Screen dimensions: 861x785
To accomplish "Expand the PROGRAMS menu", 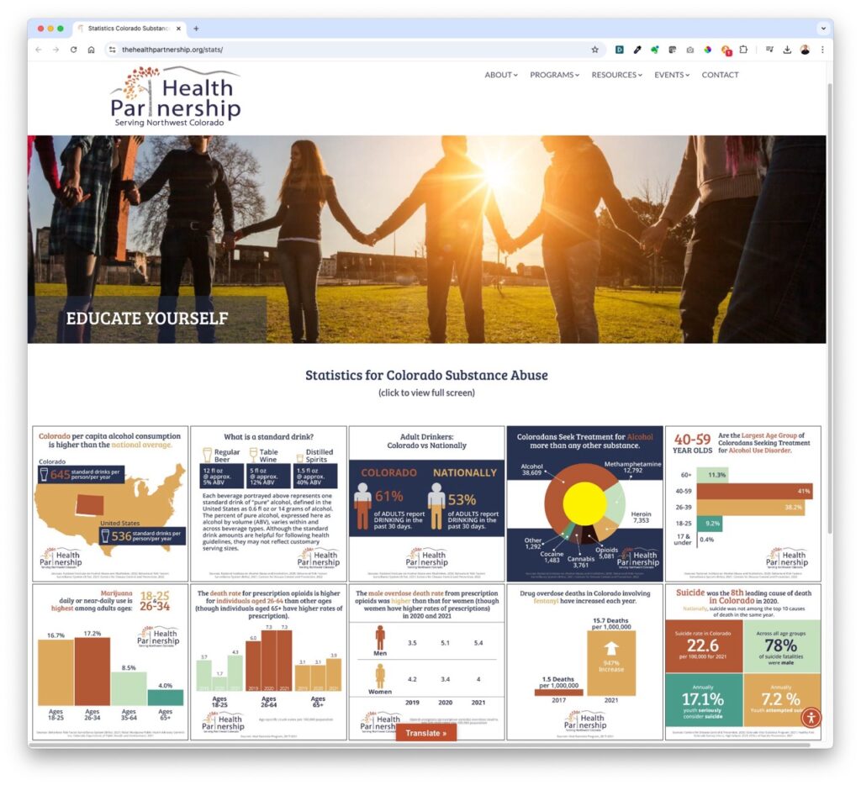I will (555, 75).
